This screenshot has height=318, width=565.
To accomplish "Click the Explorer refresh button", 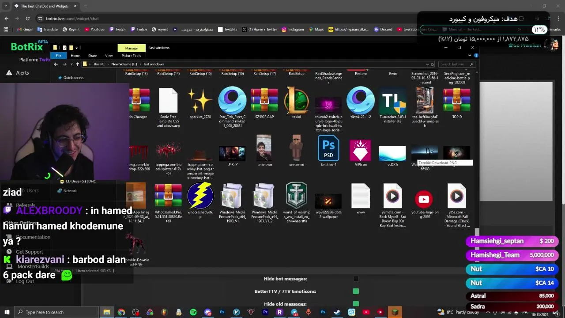I will tap(433, 64).
